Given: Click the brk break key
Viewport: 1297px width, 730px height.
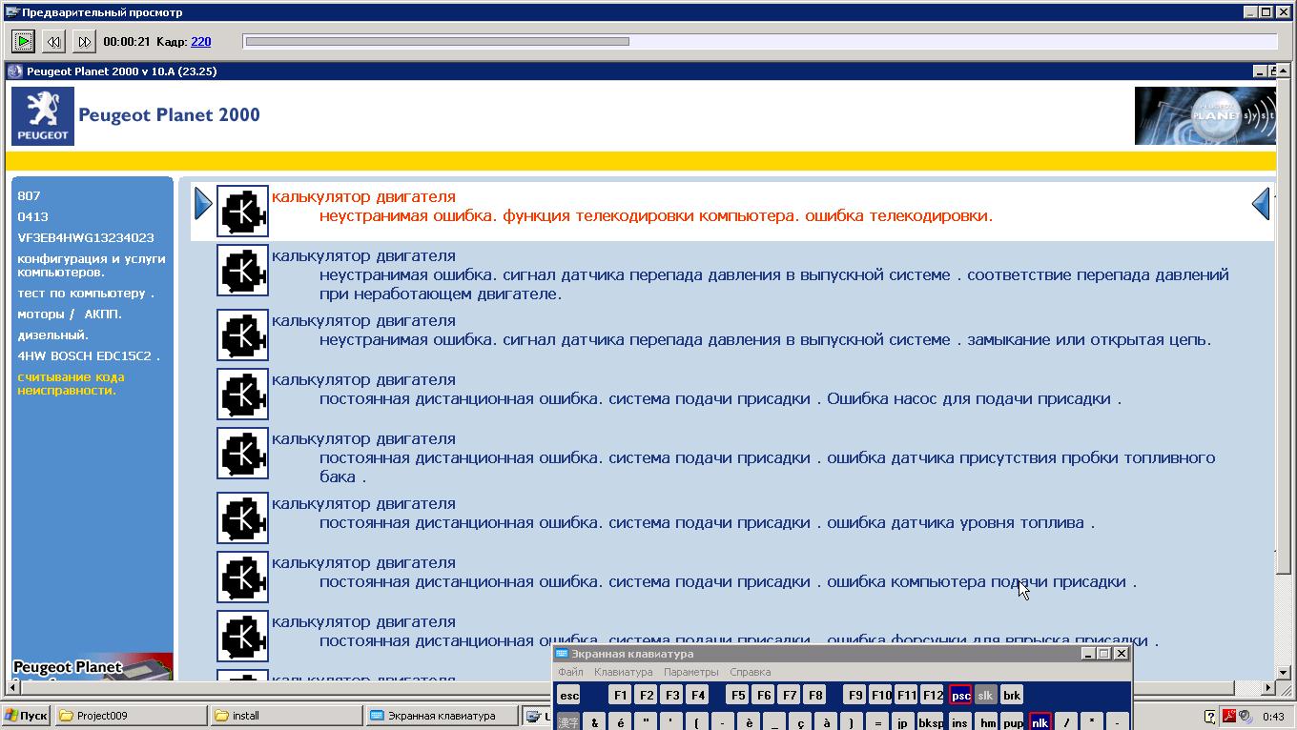Looking at the screenshot, I should coord(1011,695).
